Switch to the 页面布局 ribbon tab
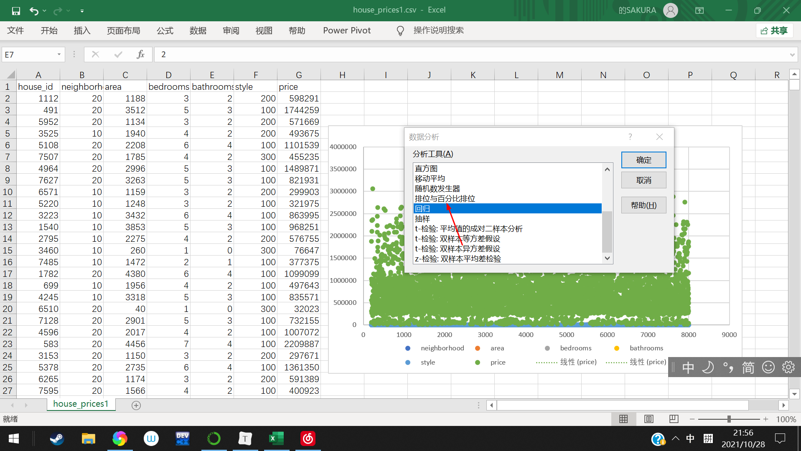The width and height of the screenshot is (801, 451). (x=123, y=30)
